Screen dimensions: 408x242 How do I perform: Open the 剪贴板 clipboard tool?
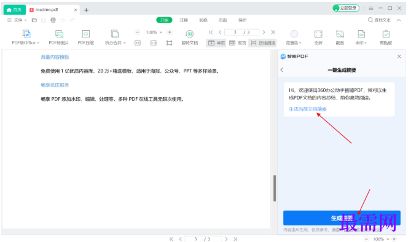[386, 37]
